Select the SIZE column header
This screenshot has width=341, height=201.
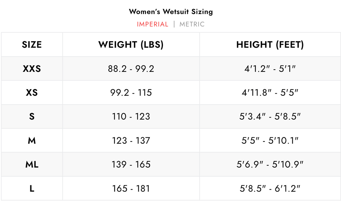pyautogui.click(x=32, y=44)
